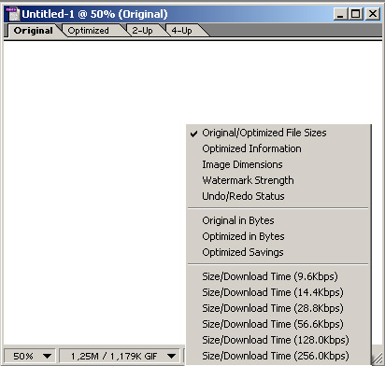Select Size/Download Time (28.8Kbps)

(278, 308)
